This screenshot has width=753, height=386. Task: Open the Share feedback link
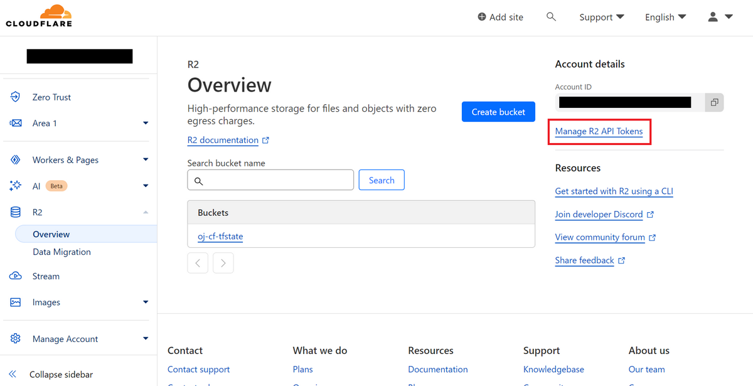(x=584, y=260)
